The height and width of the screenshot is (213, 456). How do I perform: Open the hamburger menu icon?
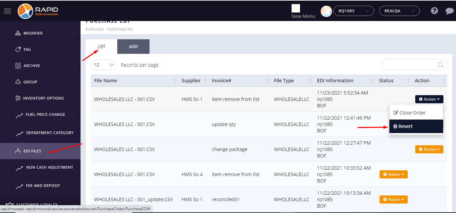pyautogui.click(x=7, y=11)
